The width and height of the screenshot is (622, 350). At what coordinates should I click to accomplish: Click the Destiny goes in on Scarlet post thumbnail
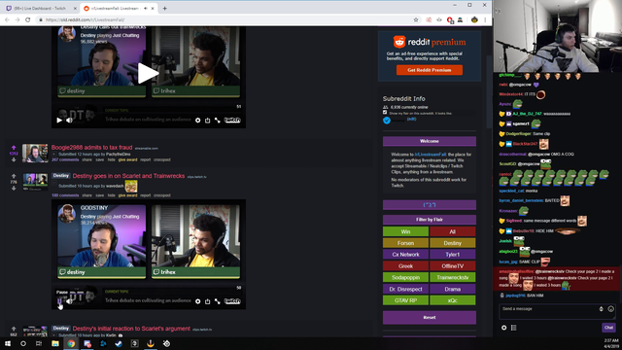pyautogui.click(x=35, y=182)
